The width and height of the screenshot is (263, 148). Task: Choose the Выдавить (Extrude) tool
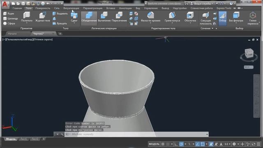coord(60,14)
